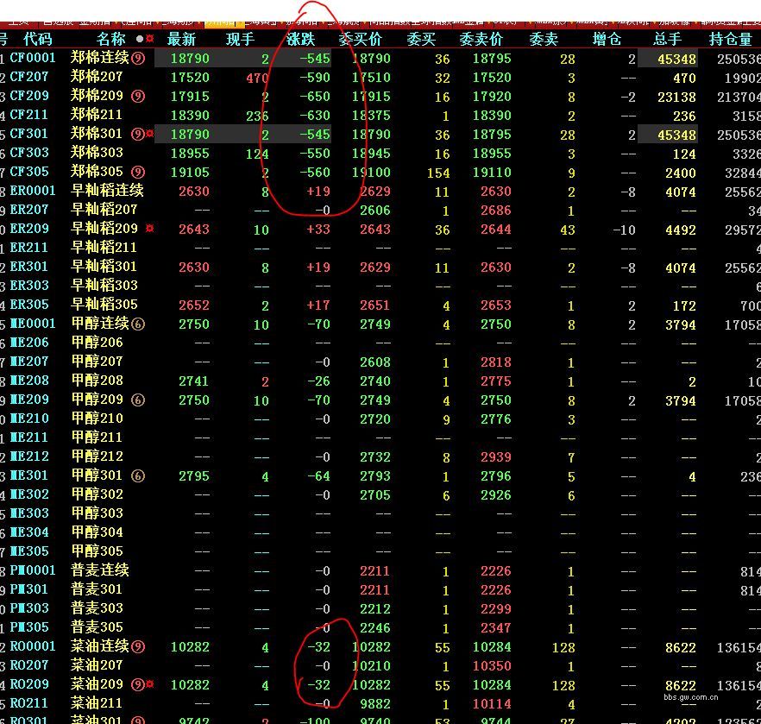Click the 委买价 column header
Screen dimensions: 761x724
[x=361, y=39]
